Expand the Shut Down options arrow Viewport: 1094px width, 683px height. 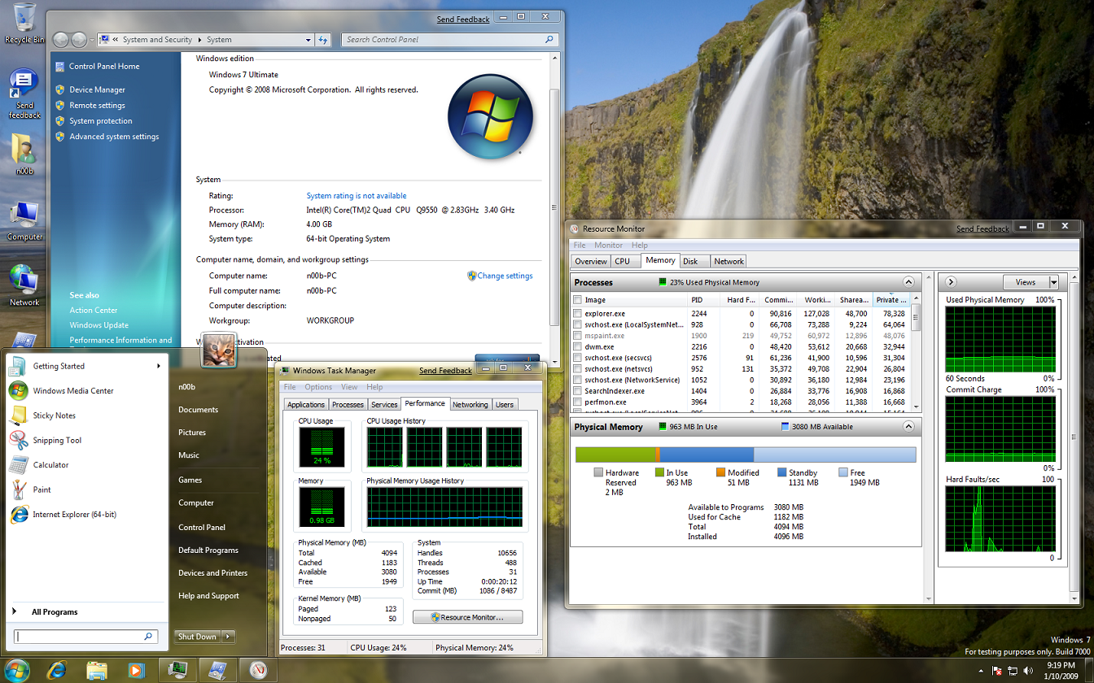click(x=228, y=637)
